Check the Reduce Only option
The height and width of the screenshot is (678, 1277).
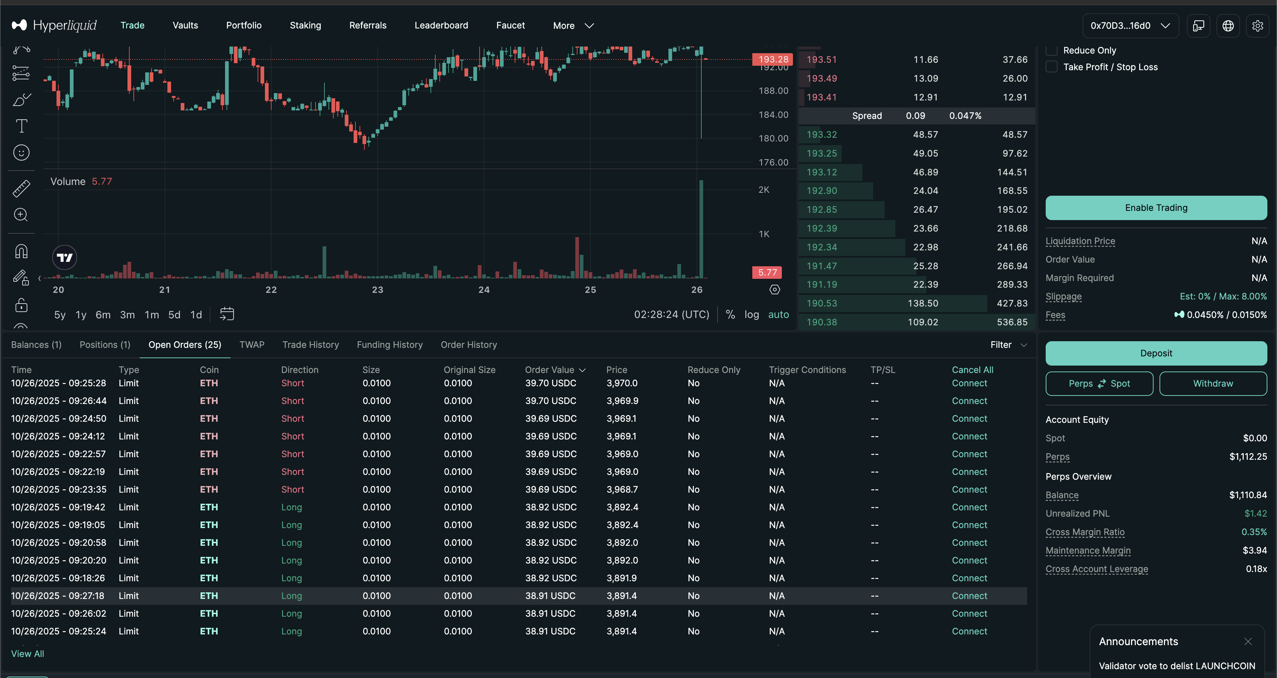(x=1052, y=49)
